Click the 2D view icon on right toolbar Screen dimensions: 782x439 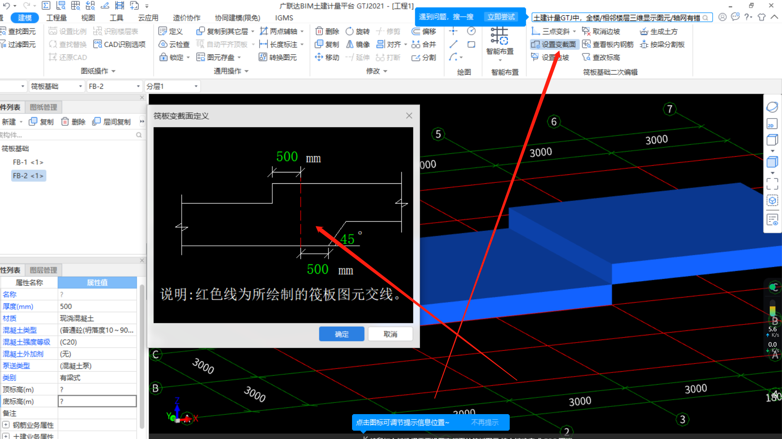tap(772, 124)
